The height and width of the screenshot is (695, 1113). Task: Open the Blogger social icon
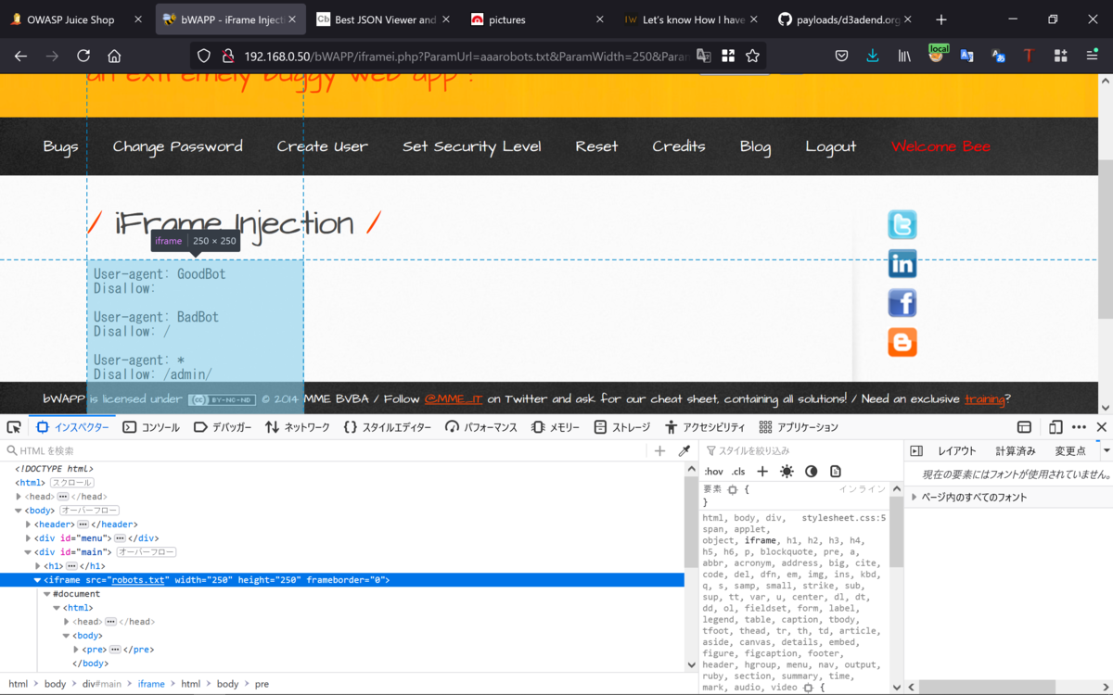click(902, 342)
